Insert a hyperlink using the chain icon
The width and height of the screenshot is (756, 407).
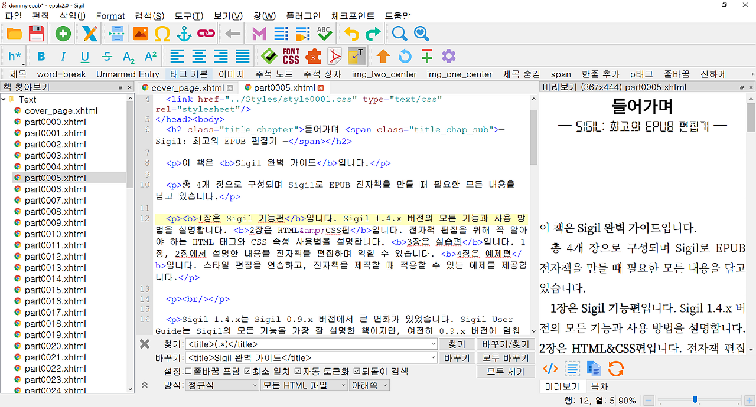point(206,34)
